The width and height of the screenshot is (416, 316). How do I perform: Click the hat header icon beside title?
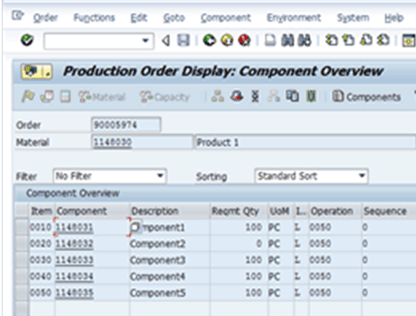click(x=36, y=71)
